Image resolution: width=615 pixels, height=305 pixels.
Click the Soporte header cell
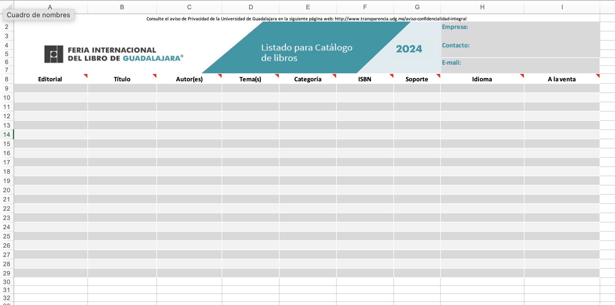(416, 79)
